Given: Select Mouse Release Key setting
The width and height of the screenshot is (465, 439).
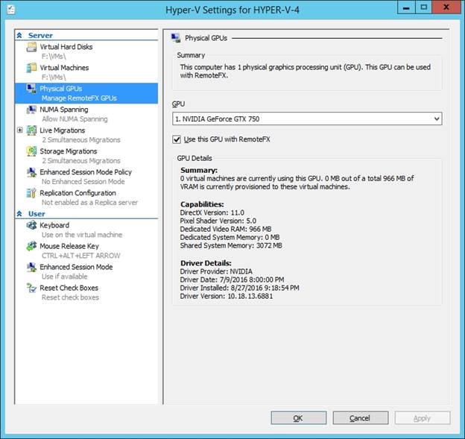Looking at the screenshot, I should [69, 246].
